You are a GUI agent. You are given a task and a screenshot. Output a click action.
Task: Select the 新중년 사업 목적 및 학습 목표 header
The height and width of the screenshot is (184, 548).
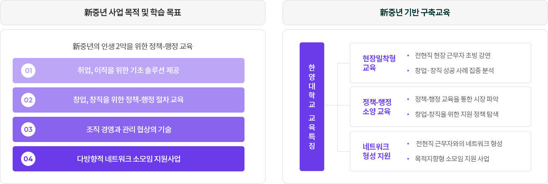[133, 13]
